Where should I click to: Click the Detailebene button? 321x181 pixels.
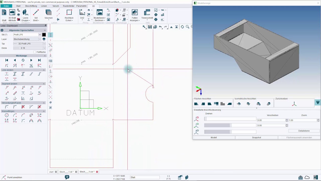point(304,131)
